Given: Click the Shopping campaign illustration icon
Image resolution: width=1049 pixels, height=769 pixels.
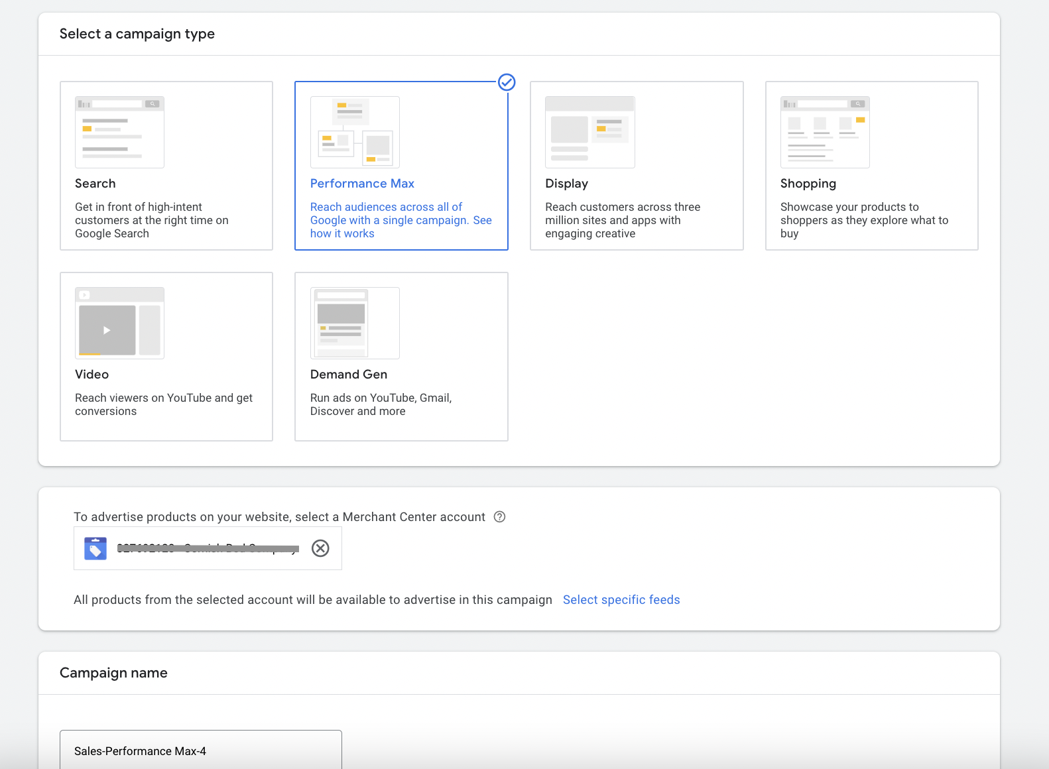Looking at the screenshot, I should point(825,132).
